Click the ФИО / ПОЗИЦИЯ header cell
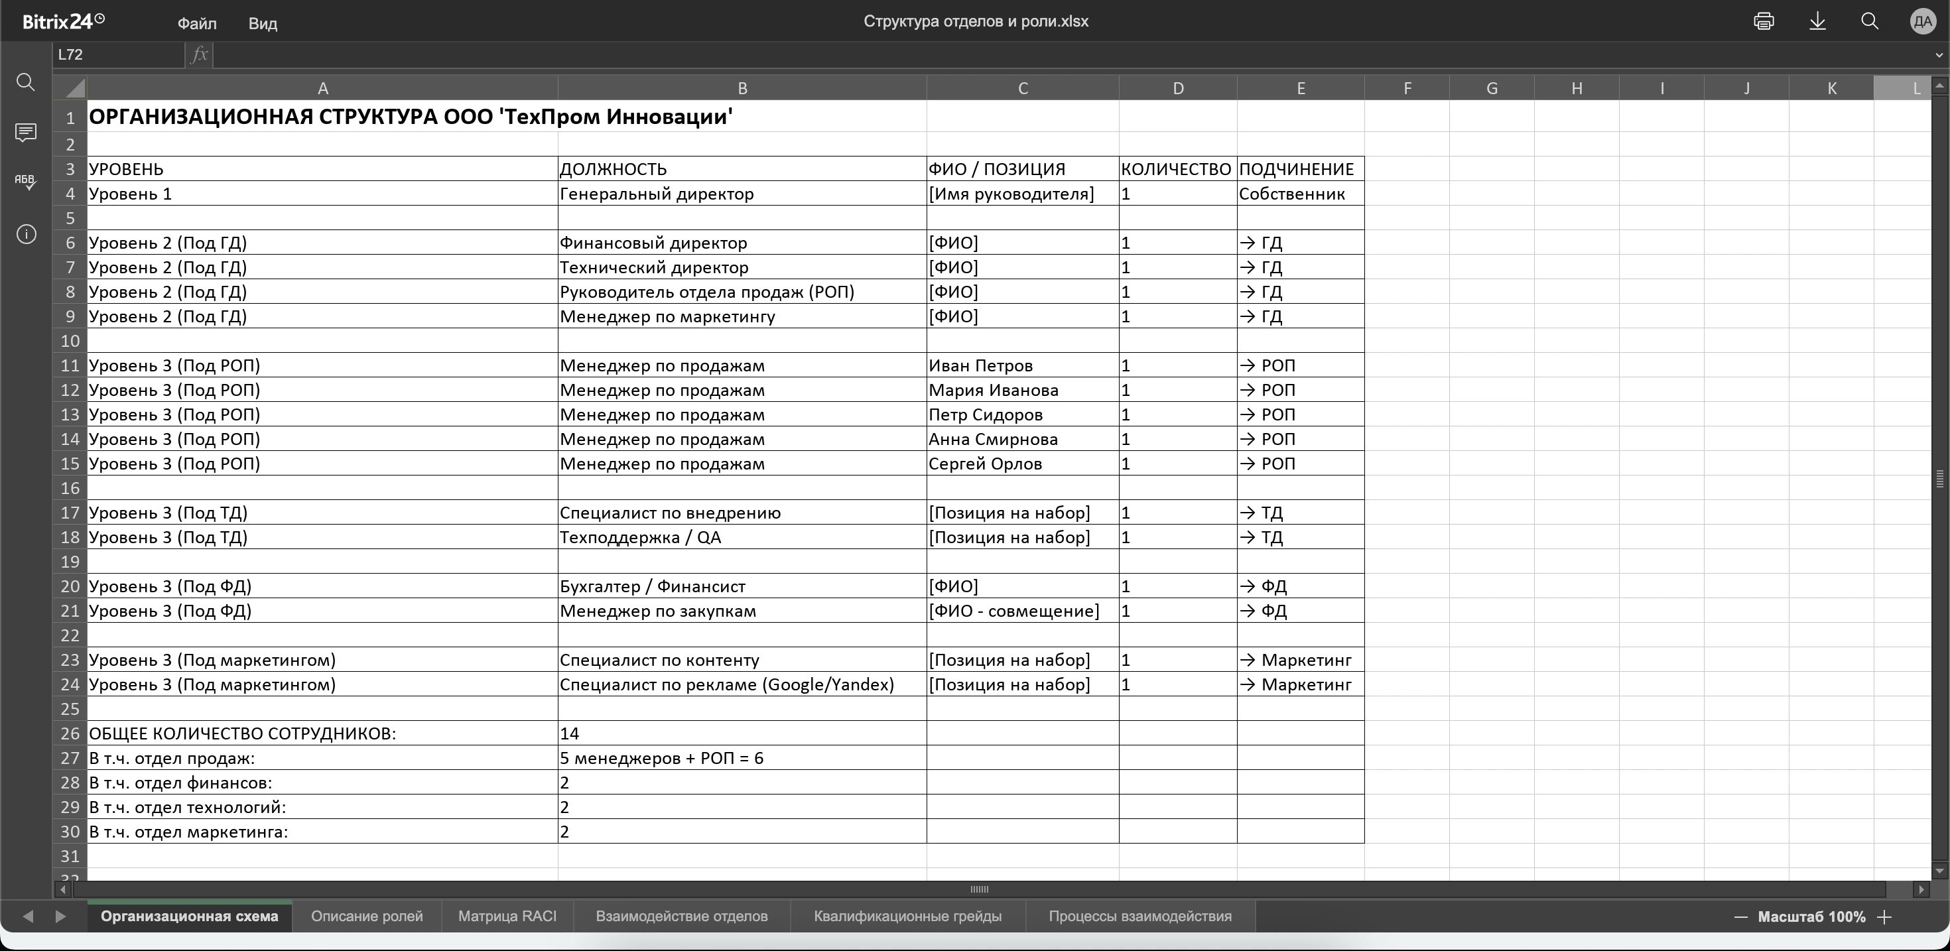This screenshot has height=951, width=1950. (x=1023, y=169)
